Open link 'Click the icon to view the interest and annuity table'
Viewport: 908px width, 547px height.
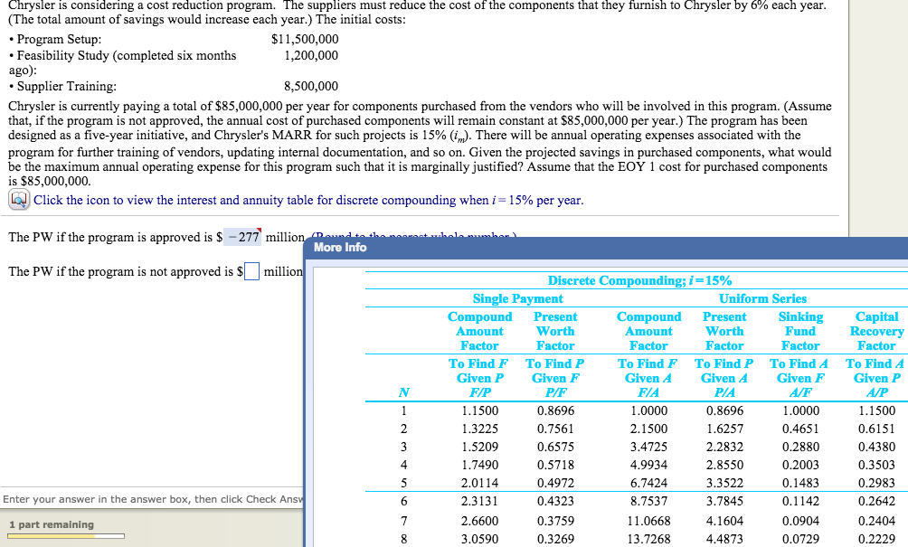point(308,201)
